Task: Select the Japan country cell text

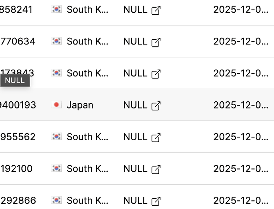Action: (x=80, y=105)
